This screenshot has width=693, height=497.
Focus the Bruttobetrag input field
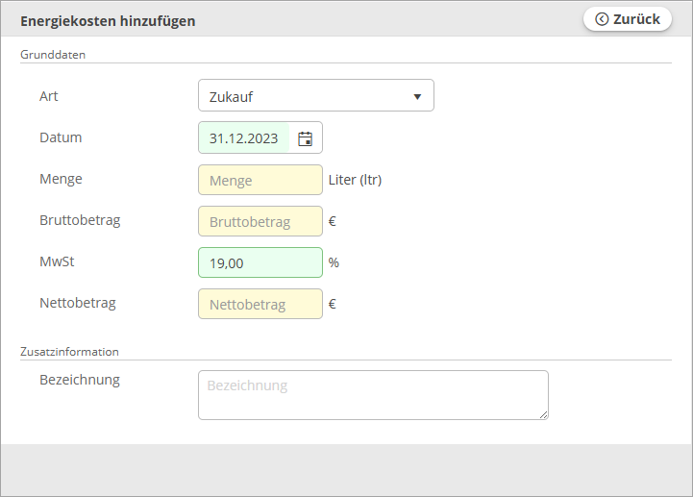click(260, 221)
